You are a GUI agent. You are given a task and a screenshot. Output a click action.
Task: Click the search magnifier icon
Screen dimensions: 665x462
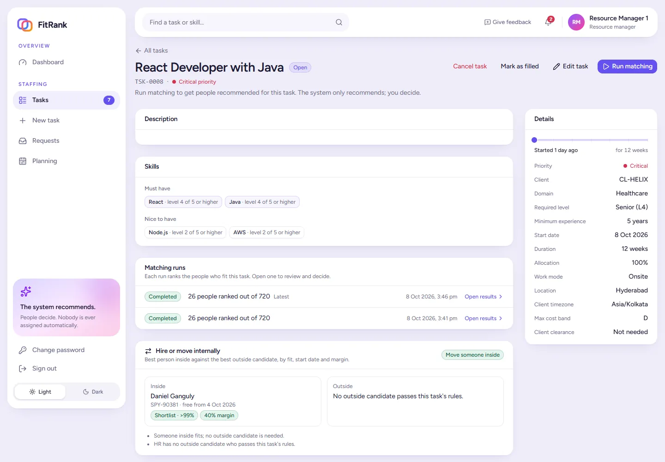pos(339,22)
